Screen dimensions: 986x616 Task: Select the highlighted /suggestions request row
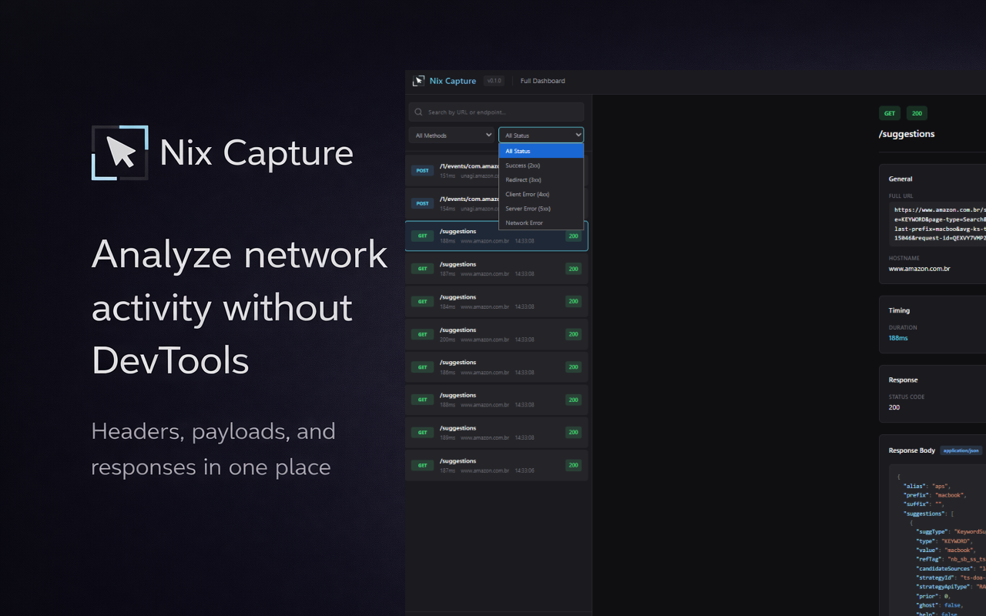(x=496, y=236)
